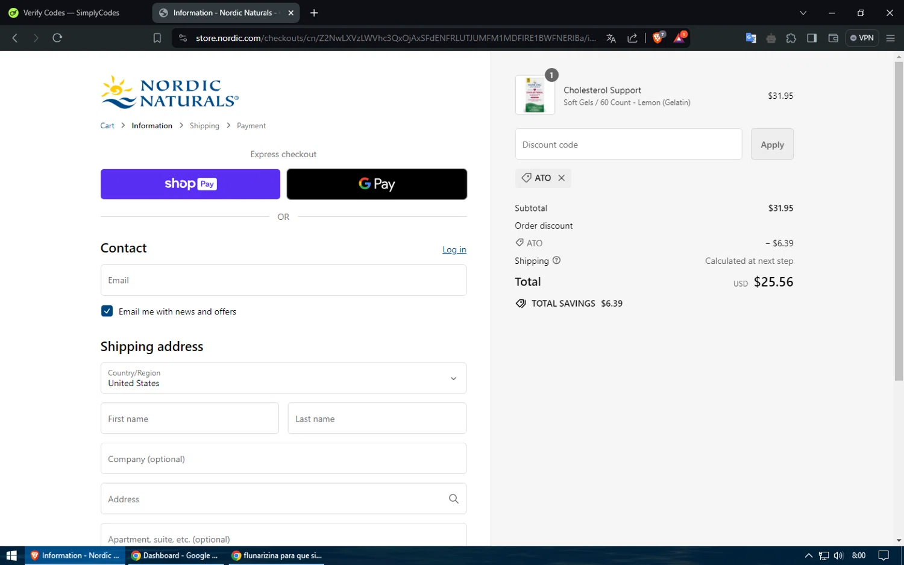
Task: Show hidden system tray icons
Action: click(x=809, y=555)
